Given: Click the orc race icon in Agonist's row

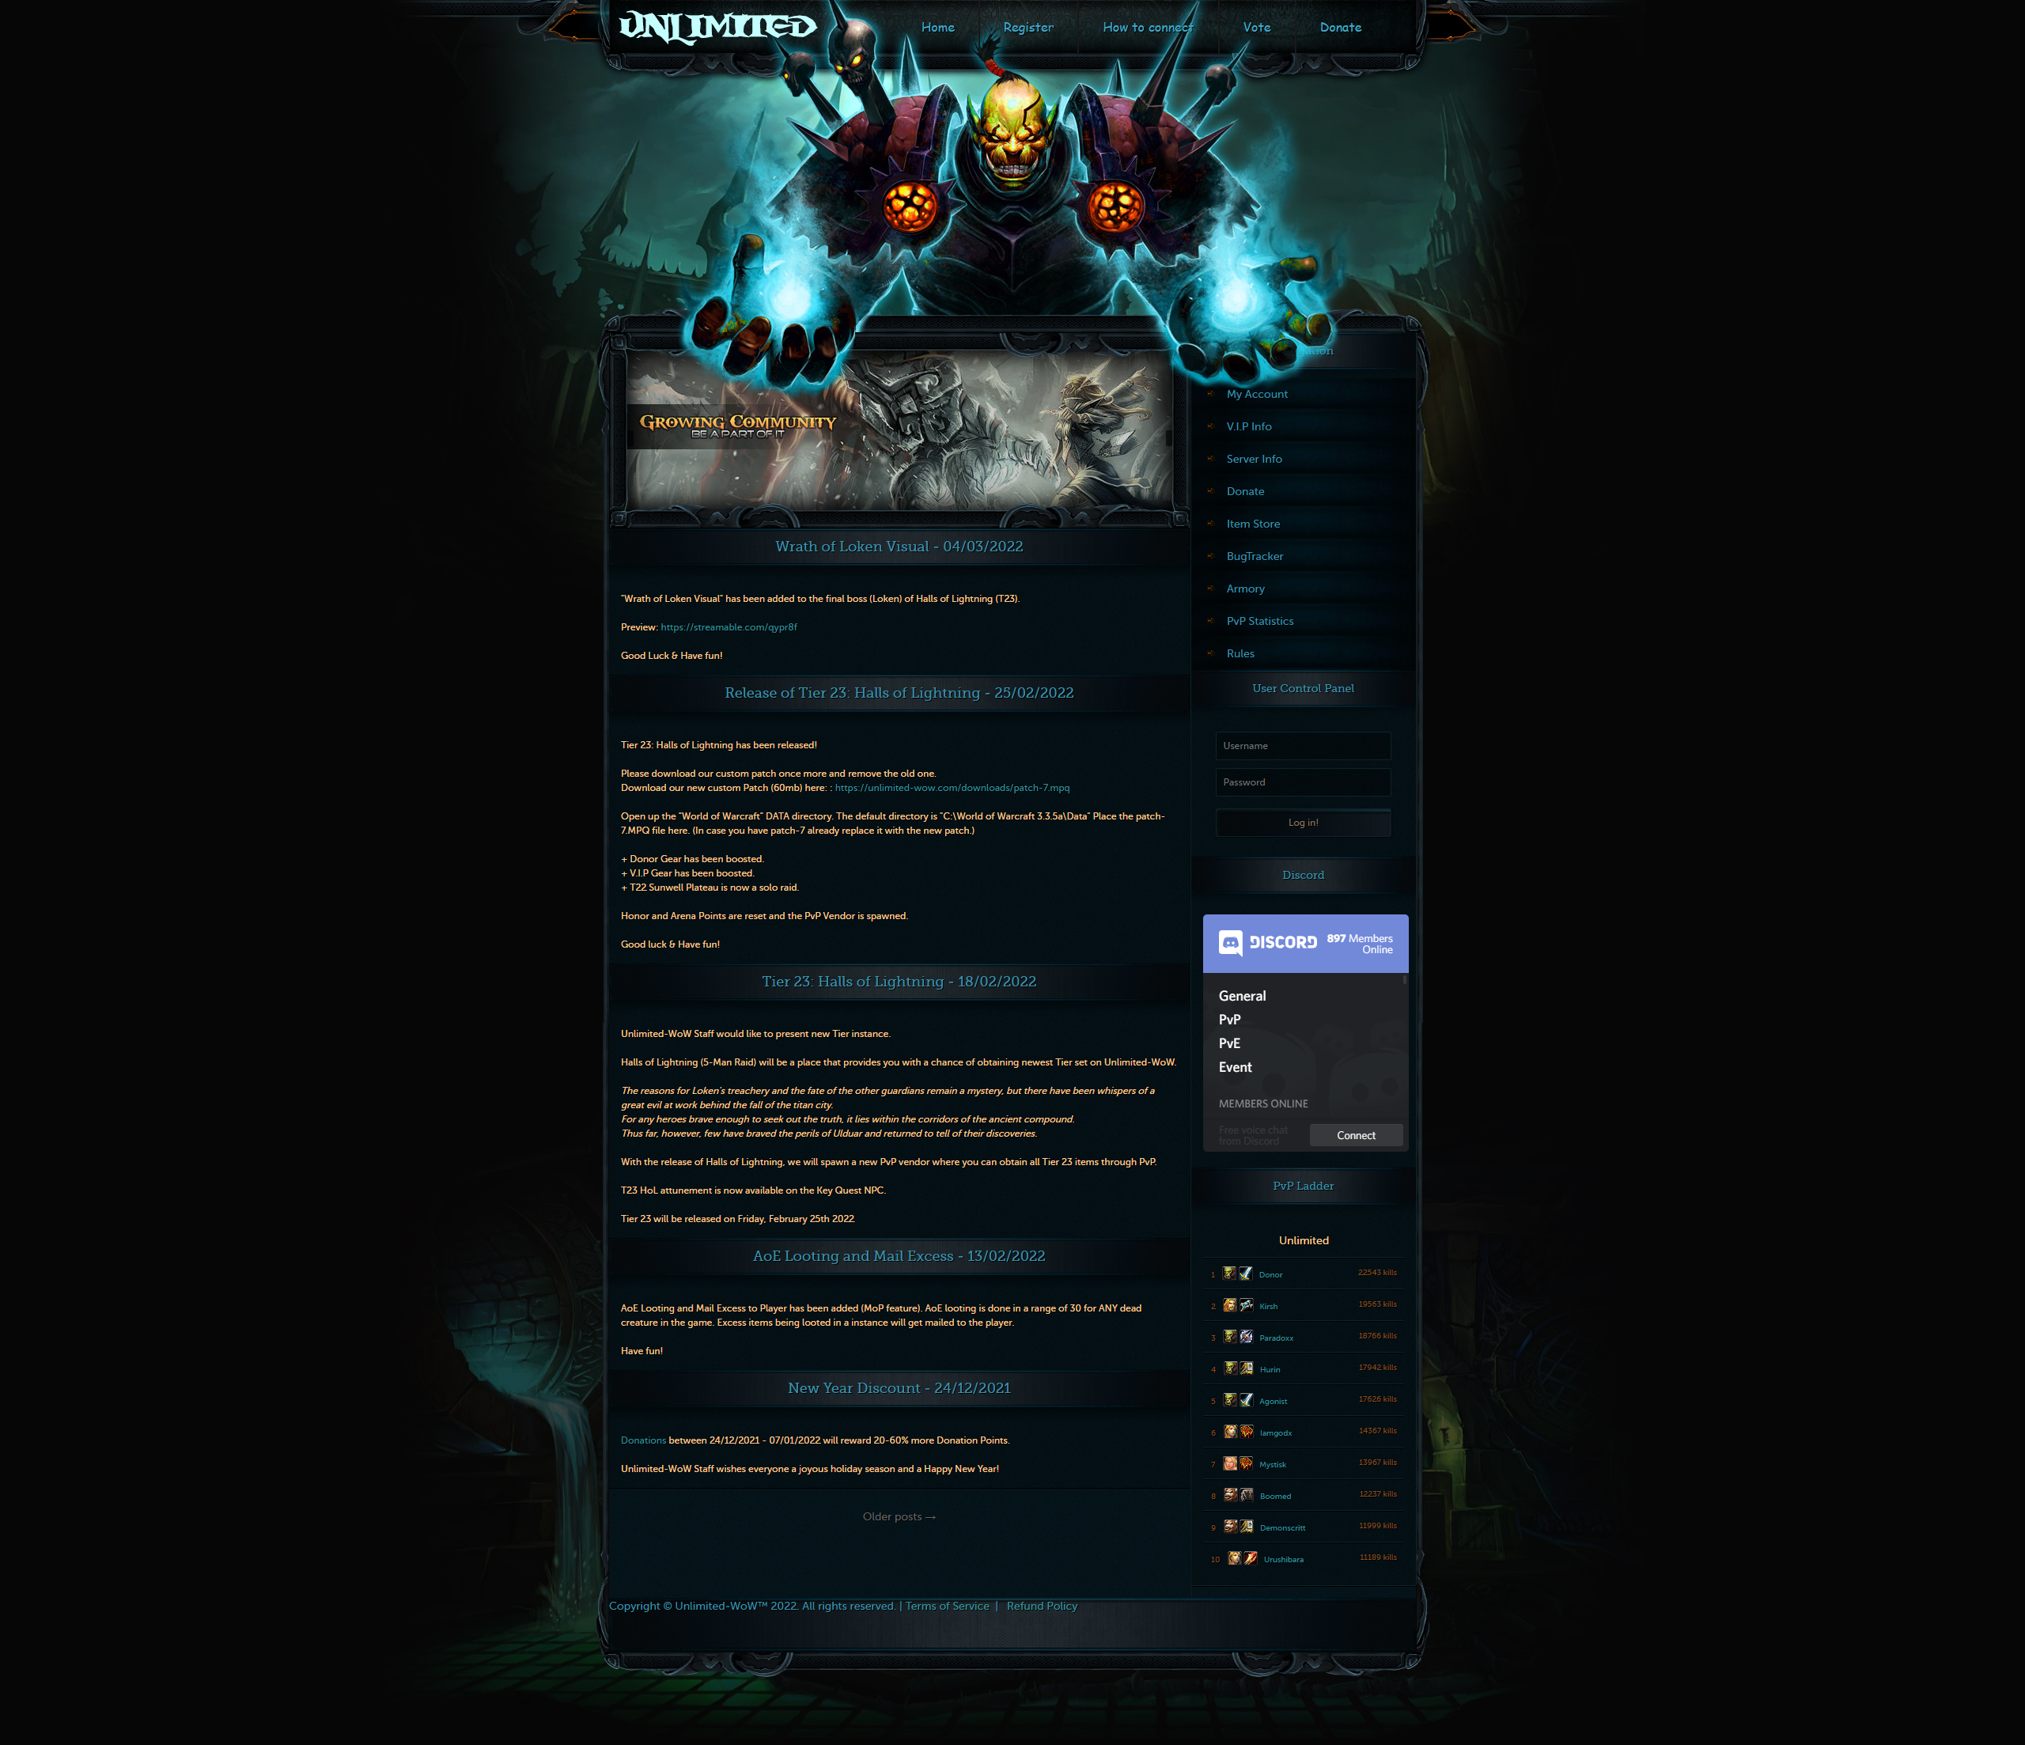Looking at the screenshot, I should click(1229, 1400).
